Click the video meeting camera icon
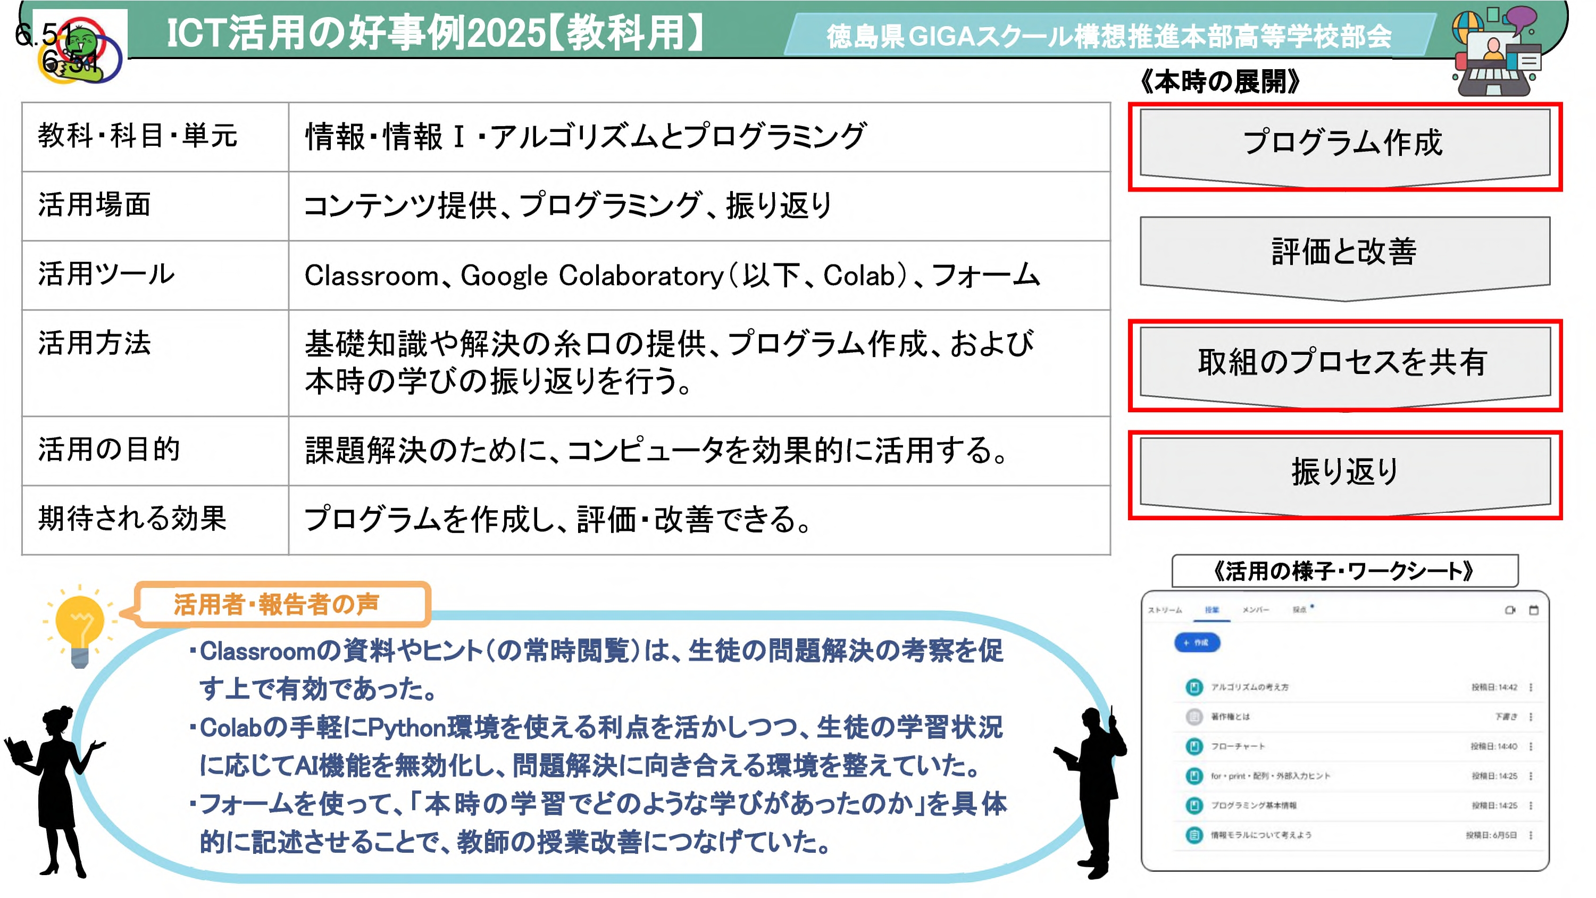Image resolution: width=1596 pixels, height=898 pixels. [1510, 610]
